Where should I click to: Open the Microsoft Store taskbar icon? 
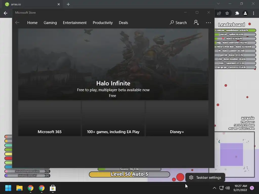click(53, 188)
